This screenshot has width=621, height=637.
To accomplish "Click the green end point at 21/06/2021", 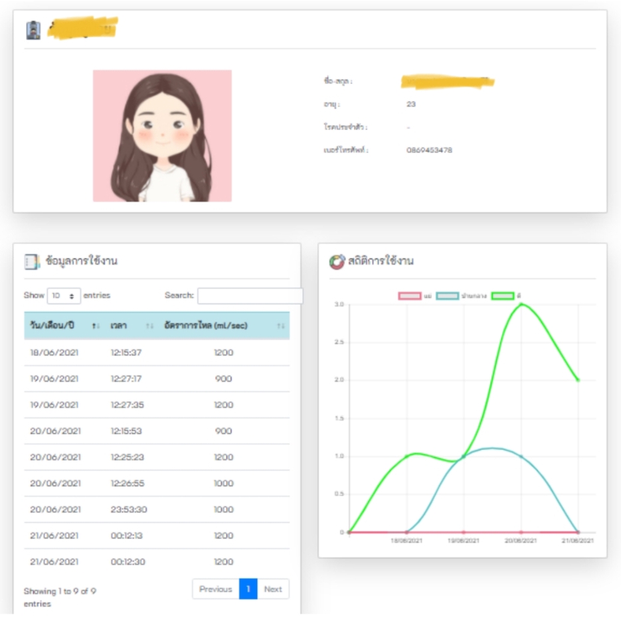I will point(578,380).
